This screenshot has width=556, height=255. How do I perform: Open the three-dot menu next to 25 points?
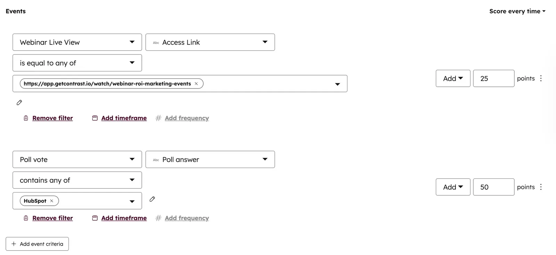(541, 78)
